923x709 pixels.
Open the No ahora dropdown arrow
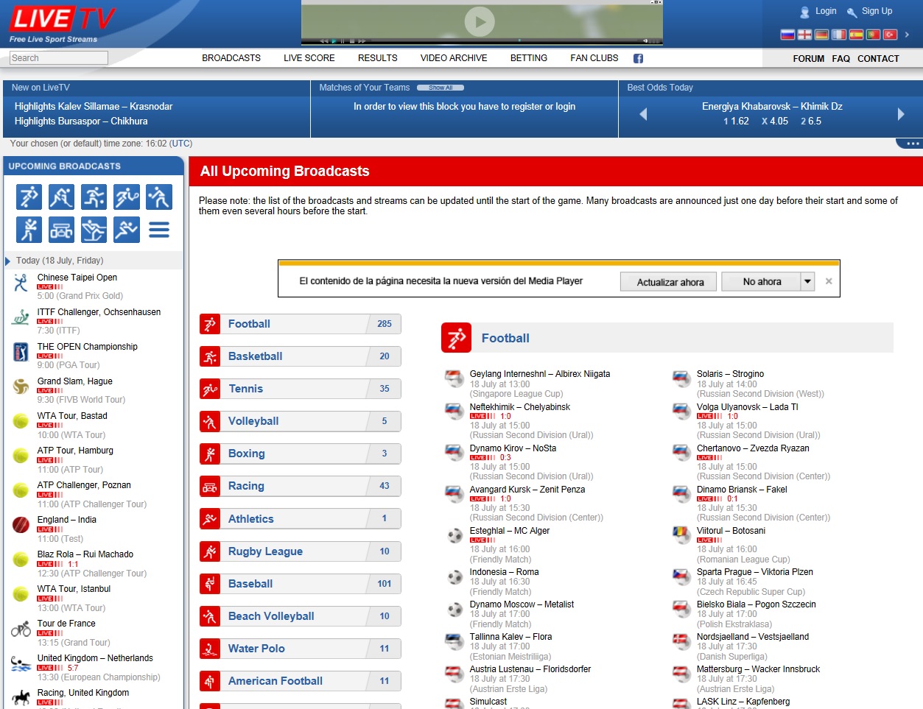(x=807, y=282)
